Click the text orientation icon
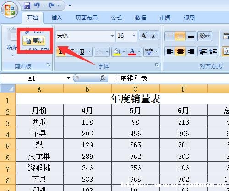This screenshot has height=191, width=229. click(x=204, y=36)
